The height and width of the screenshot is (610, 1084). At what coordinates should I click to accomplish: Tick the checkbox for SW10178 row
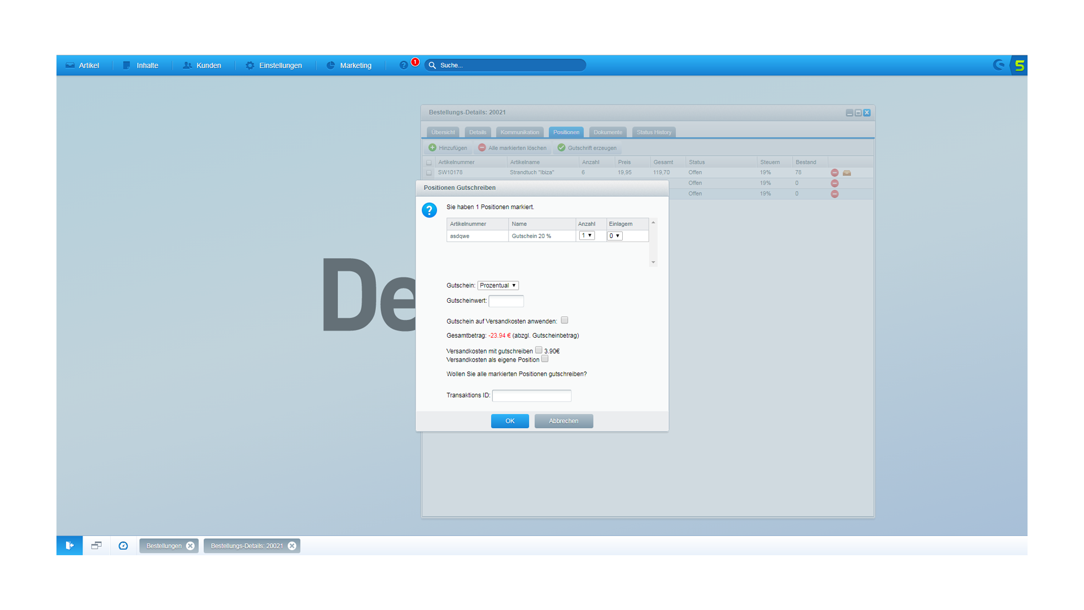click(429, 173)
